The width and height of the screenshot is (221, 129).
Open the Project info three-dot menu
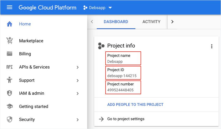212,46
